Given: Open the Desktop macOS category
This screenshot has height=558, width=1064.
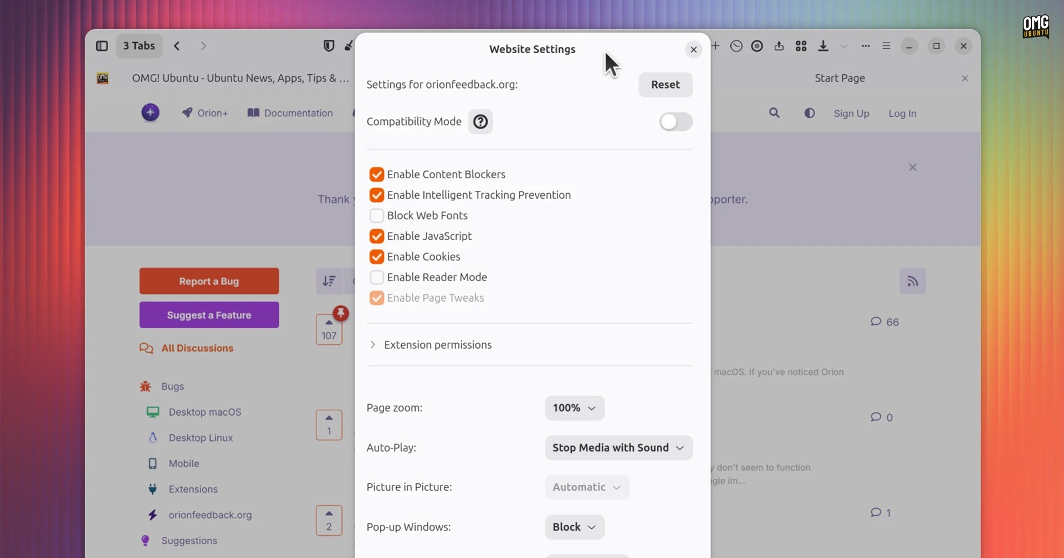Looking at the screenshot, I should point(194,412).
